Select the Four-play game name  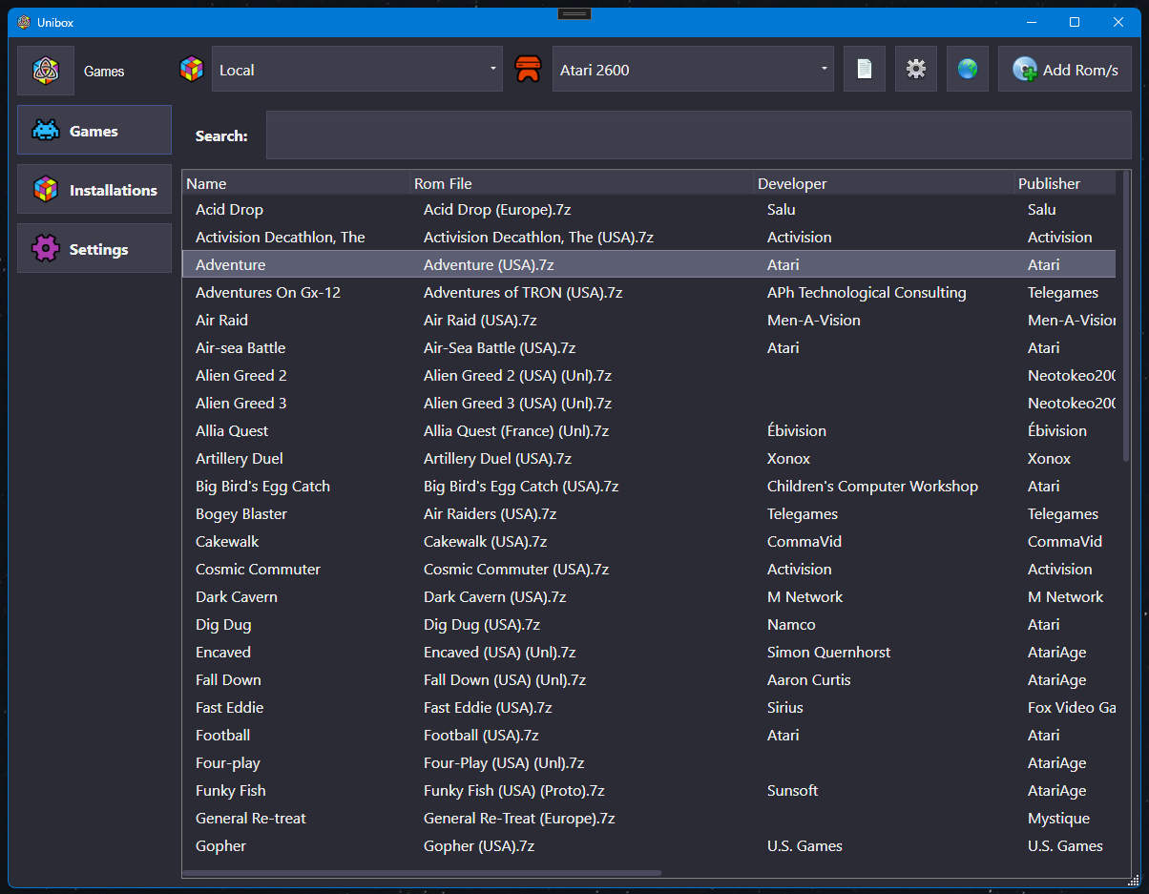[227, 762]
